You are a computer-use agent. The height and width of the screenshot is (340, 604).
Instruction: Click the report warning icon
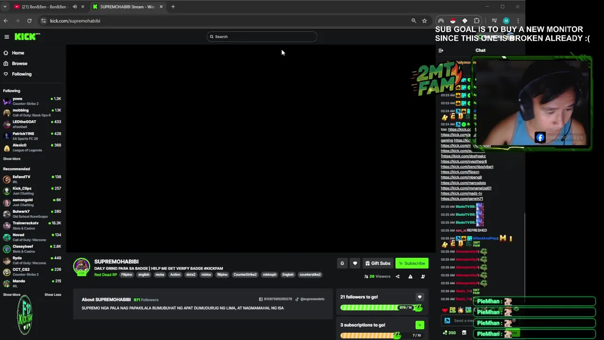pos(410,277)
